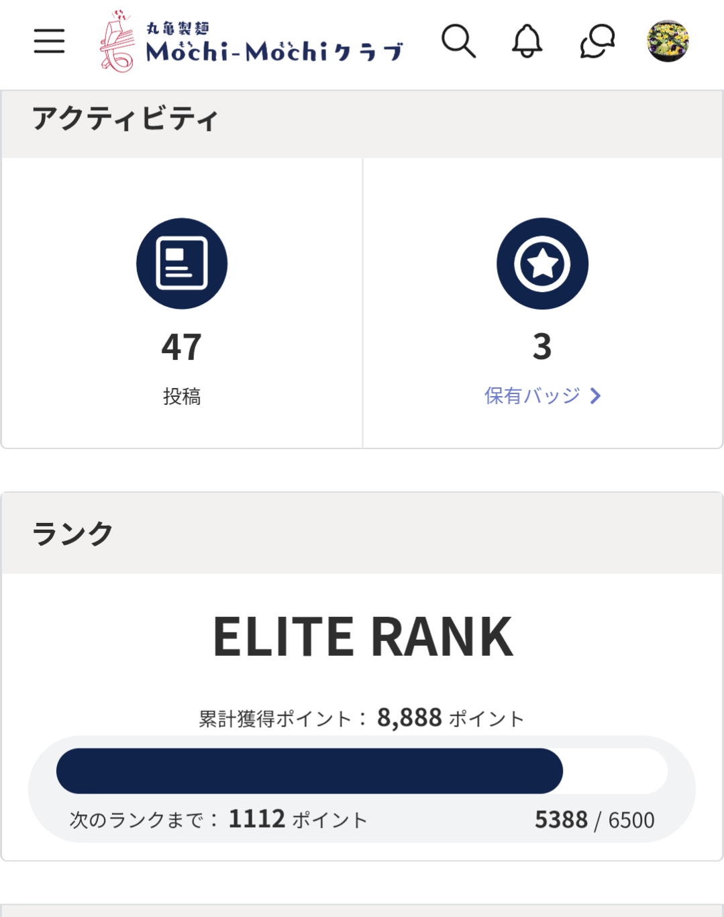Open the notifications bell

[x=527, y=42]
